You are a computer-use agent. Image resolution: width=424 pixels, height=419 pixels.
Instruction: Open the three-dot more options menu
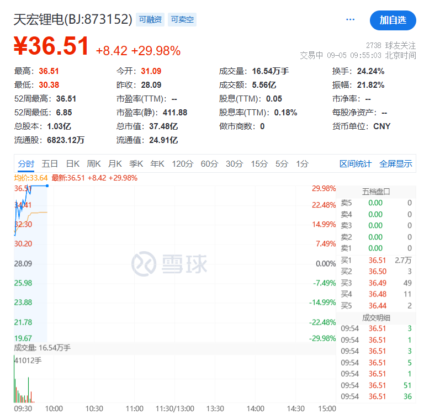click(x=350, y=19)
